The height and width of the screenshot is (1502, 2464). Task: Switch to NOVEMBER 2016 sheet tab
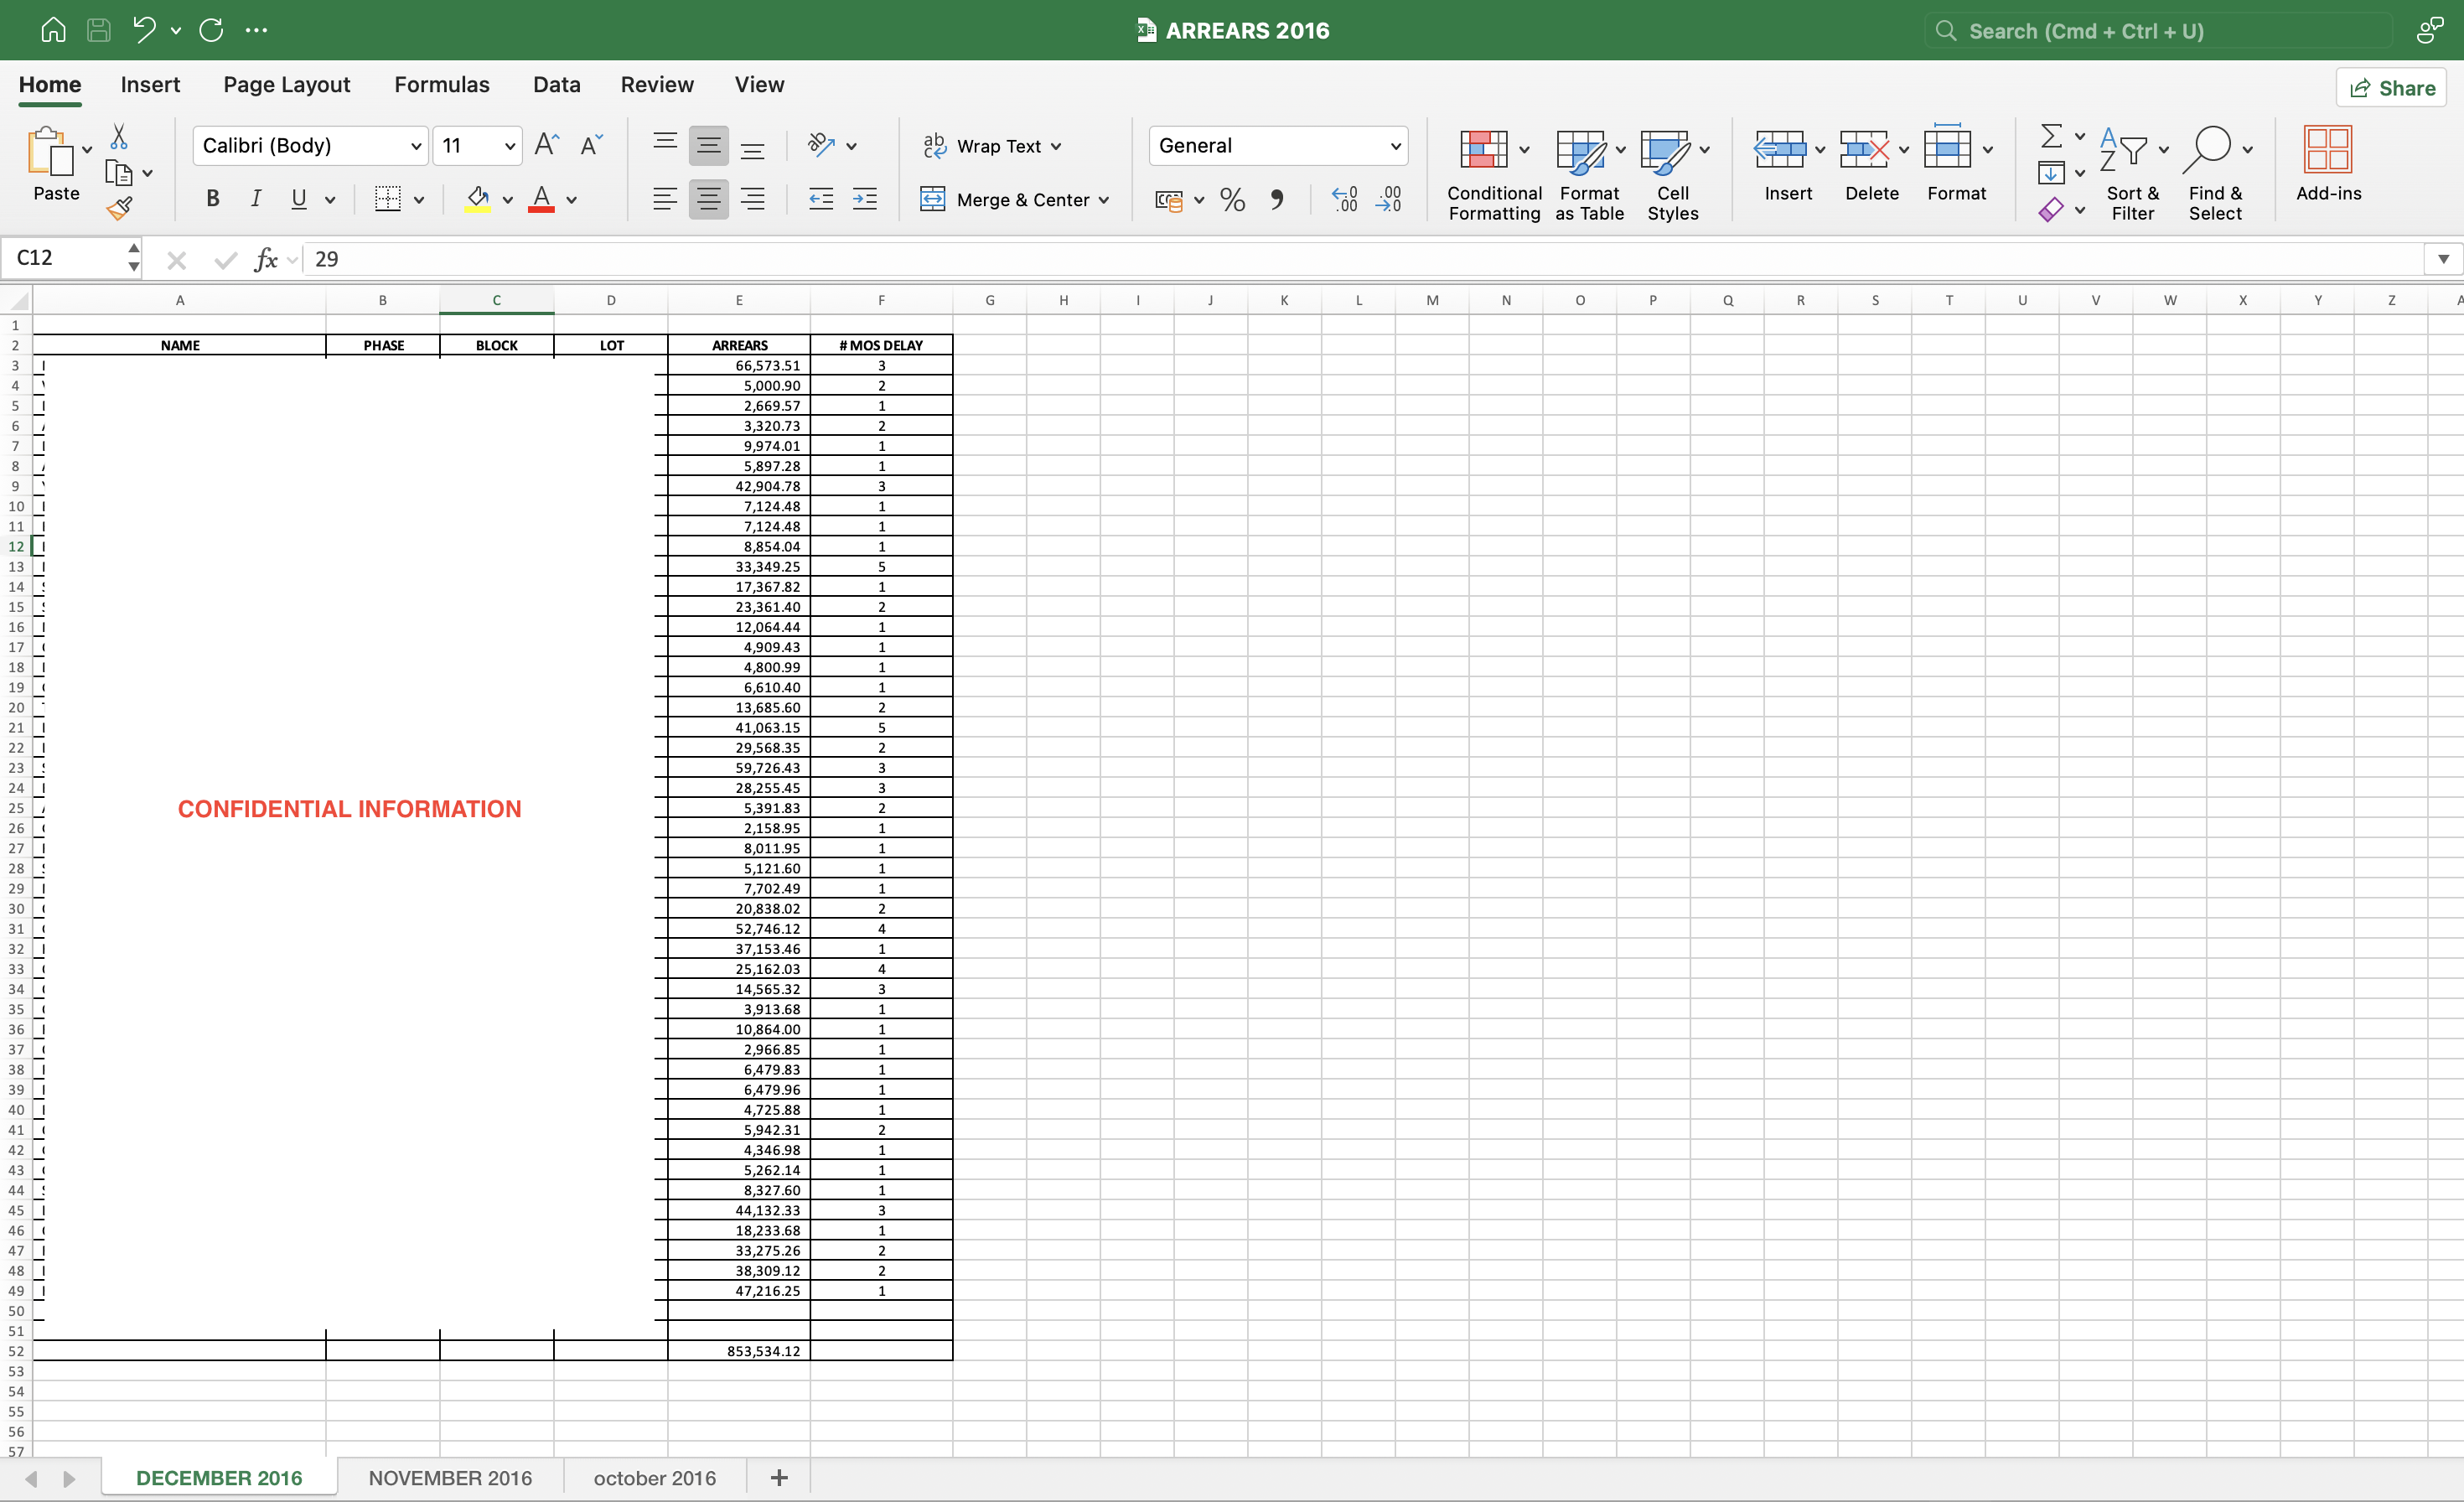[x=450, y=1477]
